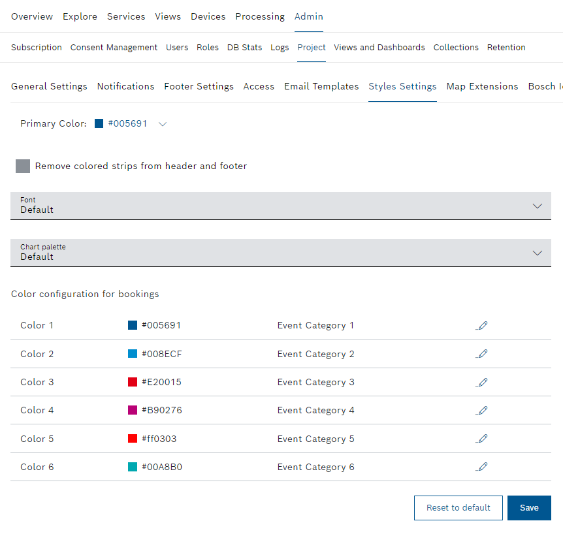563x538 pixels.
Task: Click the pencil icon for Event Category 6
Action: (x=481, y=467)
